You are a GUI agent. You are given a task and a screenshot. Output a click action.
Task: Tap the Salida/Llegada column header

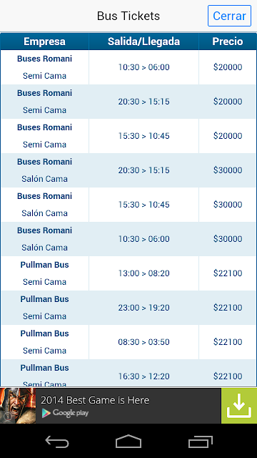[x=143, y=42]
